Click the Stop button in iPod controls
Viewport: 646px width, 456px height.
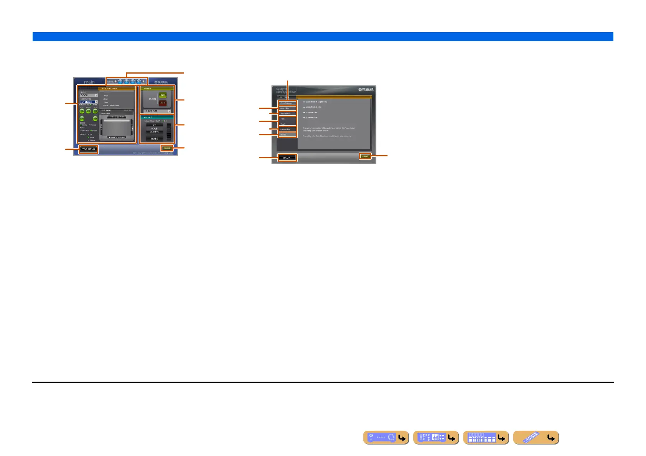[x=95, y=111]
